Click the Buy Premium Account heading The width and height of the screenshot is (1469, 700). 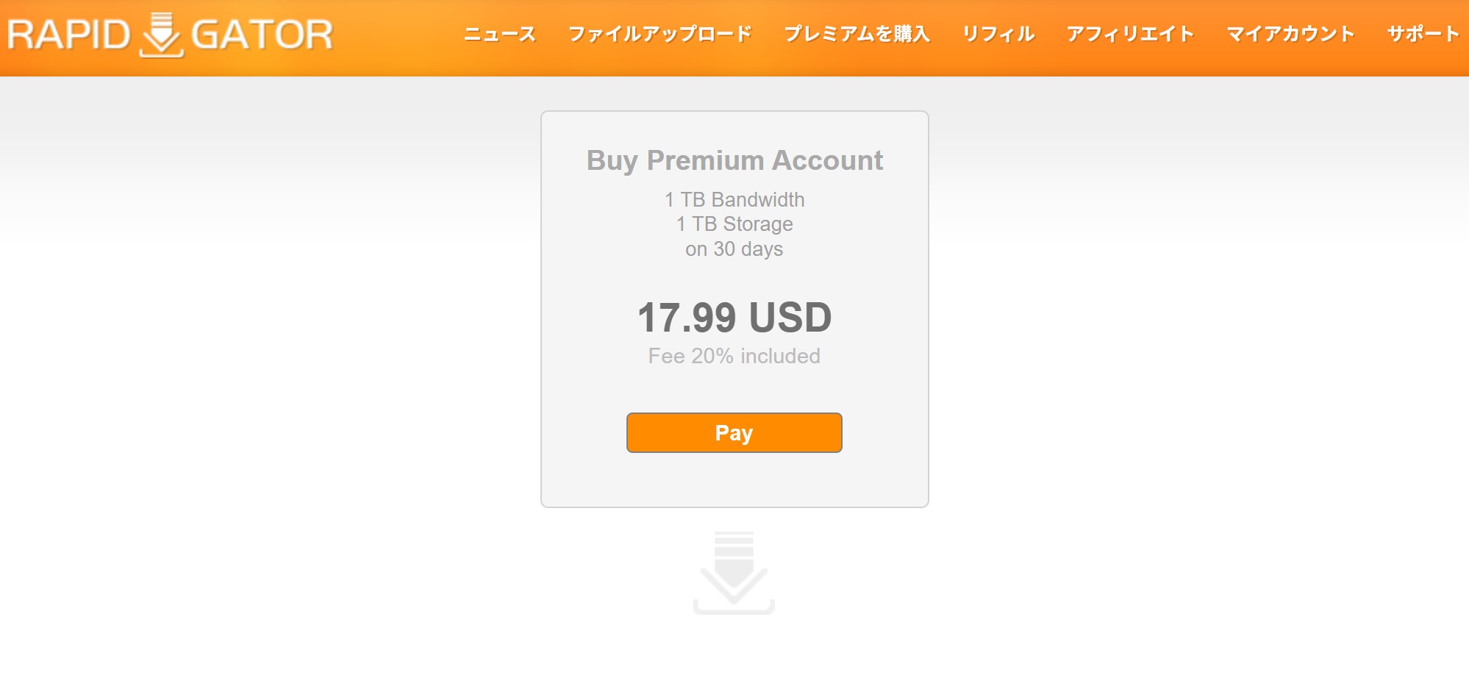point(734,160)
